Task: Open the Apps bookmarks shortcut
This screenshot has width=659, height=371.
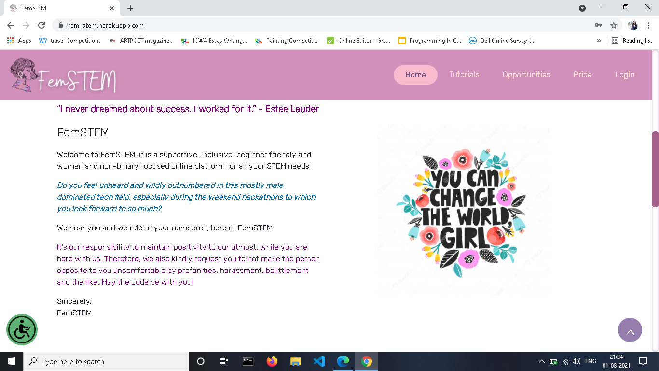Action: coord(19,41)
